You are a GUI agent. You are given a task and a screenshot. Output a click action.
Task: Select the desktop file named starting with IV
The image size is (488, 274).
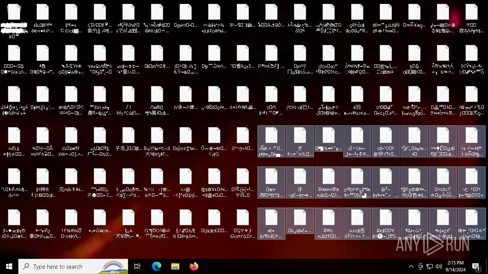(x=186, y=97)
